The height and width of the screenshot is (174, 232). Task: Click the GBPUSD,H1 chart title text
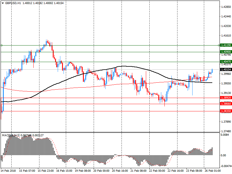click(x=13, y=3)
